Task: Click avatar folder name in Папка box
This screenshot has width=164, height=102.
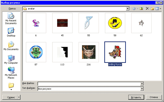Action: pos(31,9)
